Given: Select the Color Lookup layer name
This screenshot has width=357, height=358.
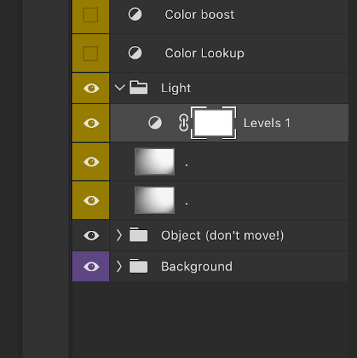Looking at the screenshot, I should (204, 53).
